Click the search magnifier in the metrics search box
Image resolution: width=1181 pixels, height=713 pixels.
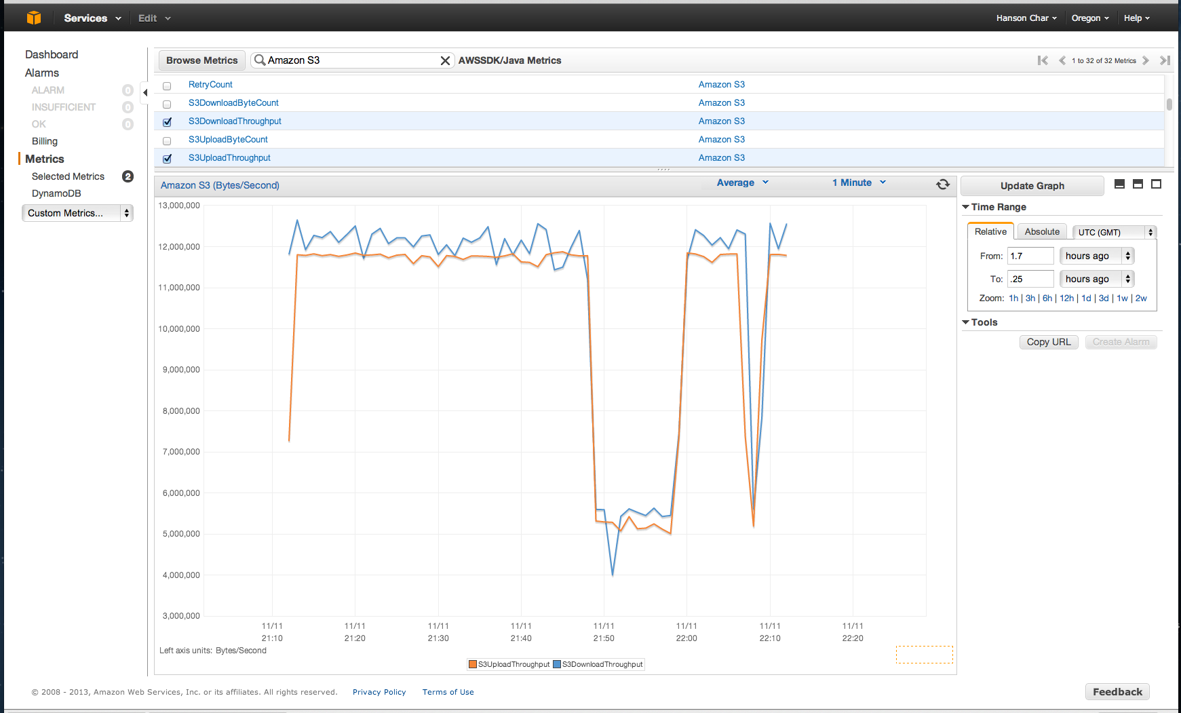(x=260, y=60)
